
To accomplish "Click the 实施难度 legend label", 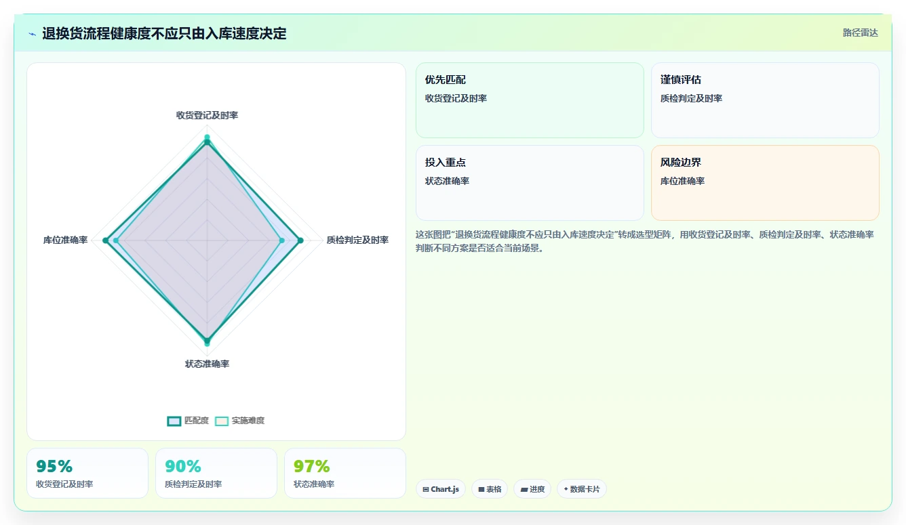I will pos(248,421).
